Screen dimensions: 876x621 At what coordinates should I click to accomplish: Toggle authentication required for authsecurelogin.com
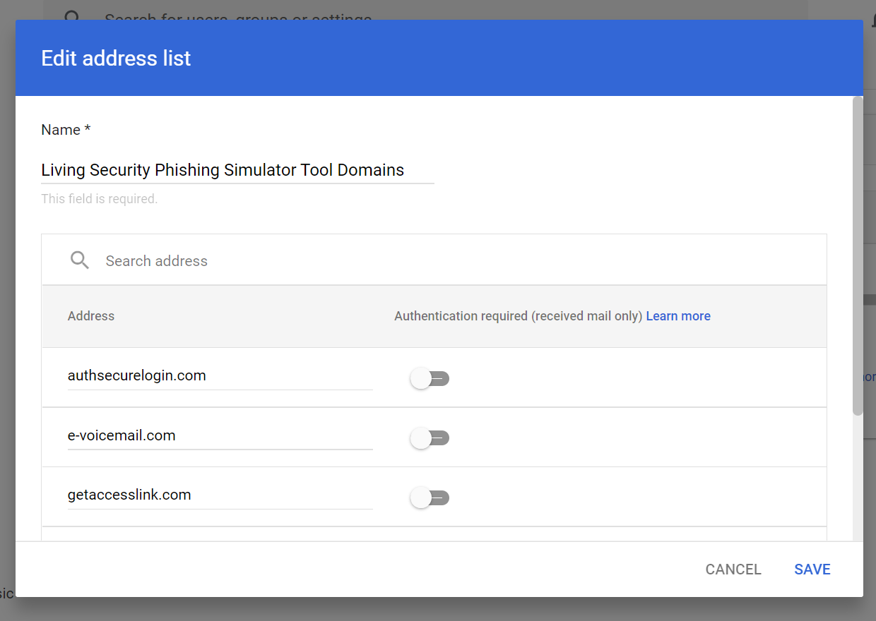pos(430,379)
